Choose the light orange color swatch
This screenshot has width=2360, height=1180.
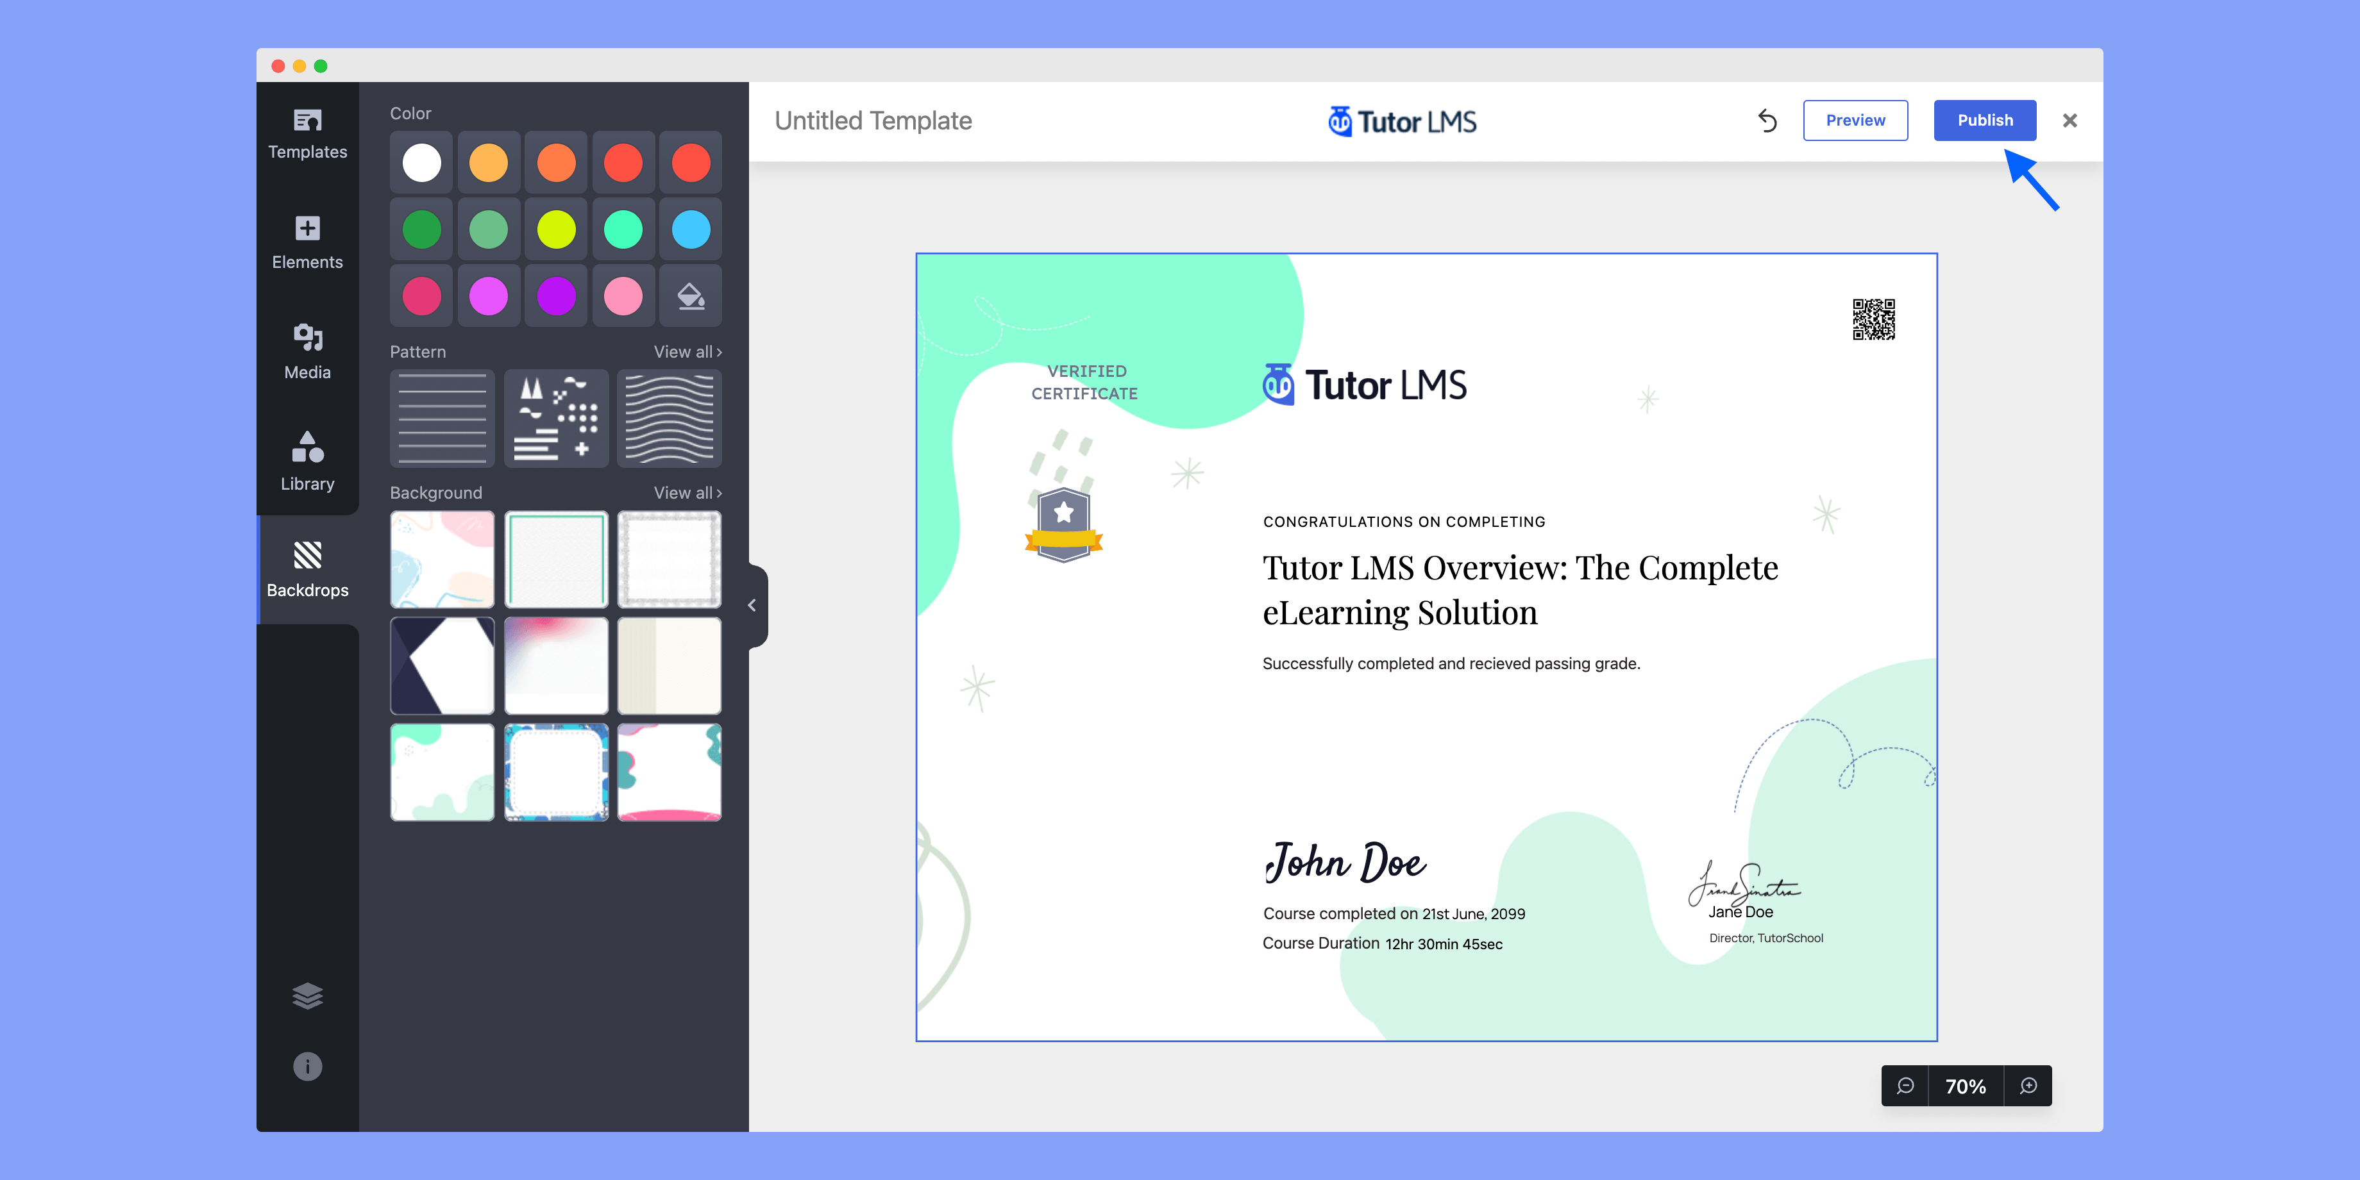tap(488, 163)
